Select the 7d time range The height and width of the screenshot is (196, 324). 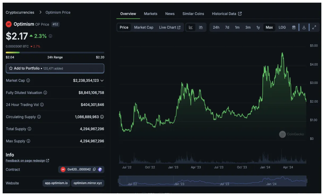(227, 27)
